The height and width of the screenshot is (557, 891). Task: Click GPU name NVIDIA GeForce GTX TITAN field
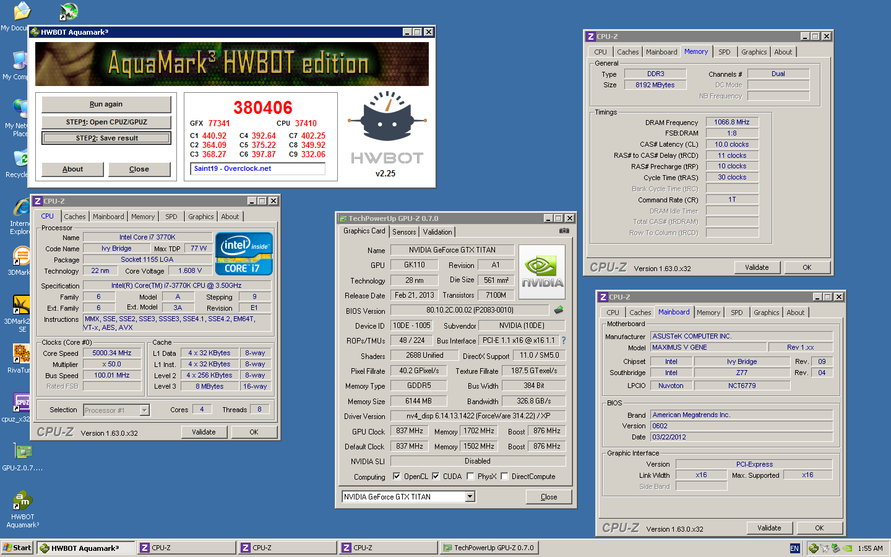tap(452, 250)
